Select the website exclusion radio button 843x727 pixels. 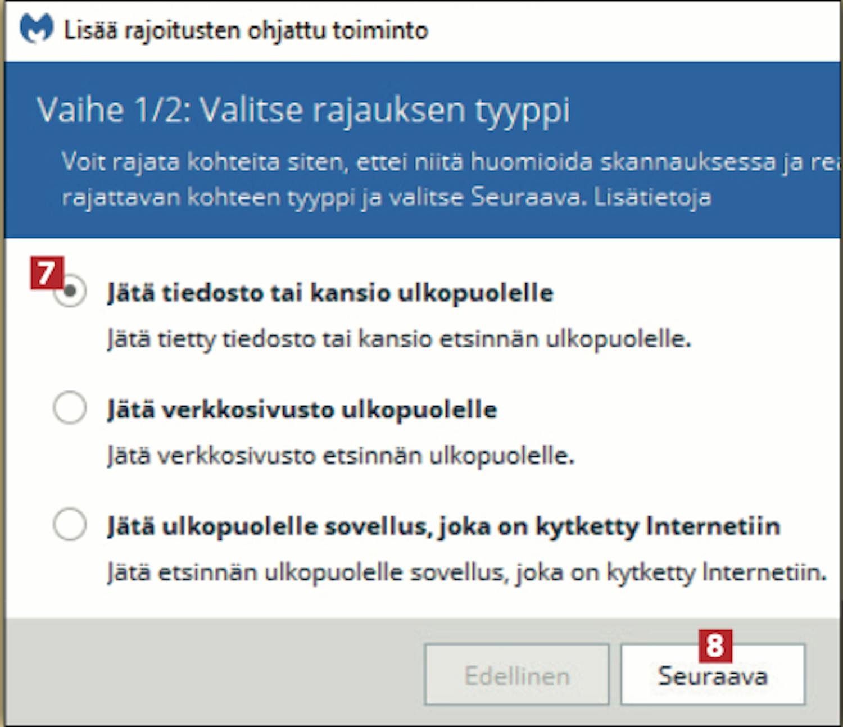(70, 407)
